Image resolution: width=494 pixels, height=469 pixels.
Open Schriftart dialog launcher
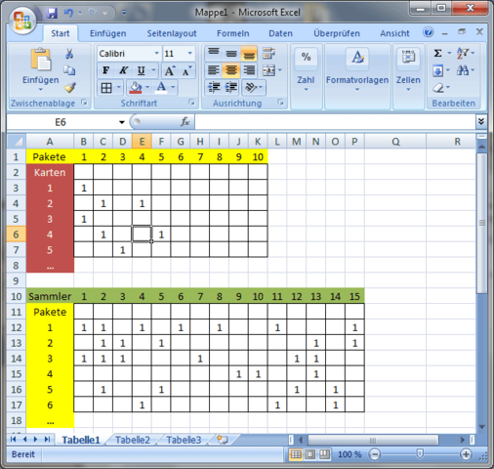coord(192,103)
